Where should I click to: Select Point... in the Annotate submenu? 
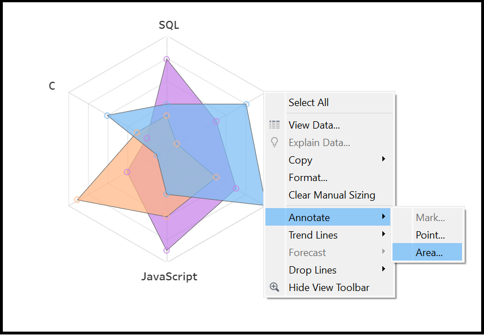point(430,235)
